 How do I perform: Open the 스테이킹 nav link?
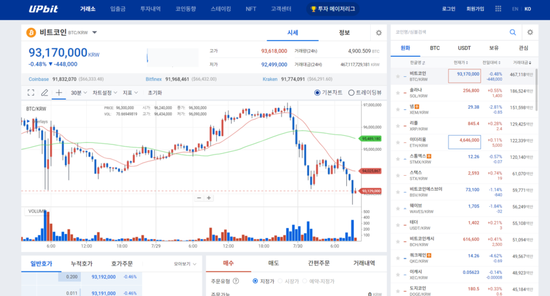point(221,9)
